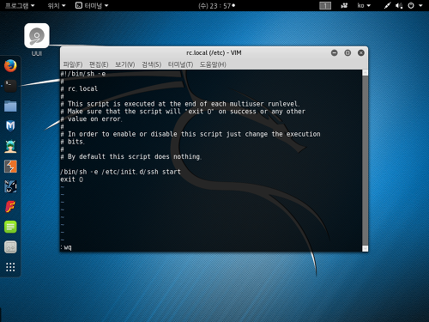Open the 보기(V) menu
This screenshot has height=322, width=429.
(124, 64)
